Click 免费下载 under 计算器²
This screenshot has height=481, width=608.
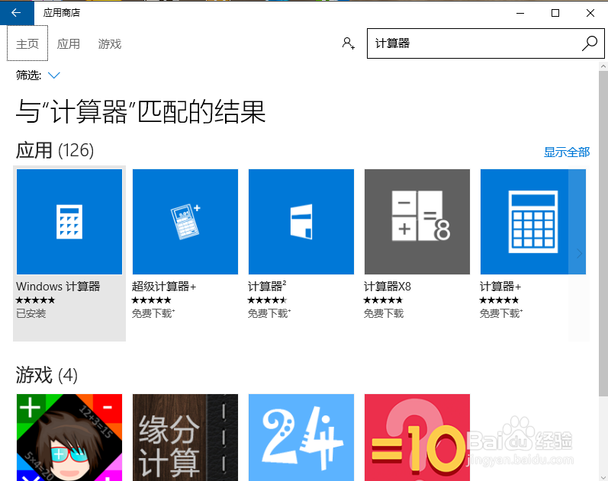click(269, 313)
